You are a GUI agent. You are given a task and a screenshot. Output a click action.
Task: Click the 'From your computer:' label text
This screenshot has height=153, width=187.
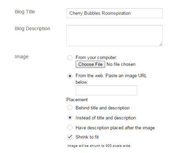pos(96,58)
